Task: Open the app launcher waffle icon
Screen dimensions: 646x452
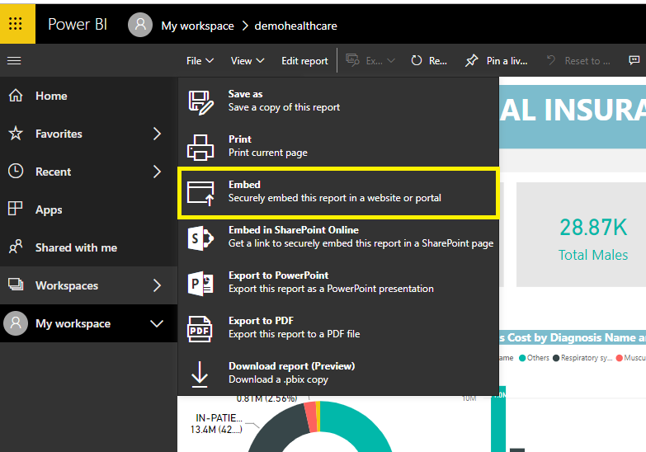Action: click(x=16, y=23)
